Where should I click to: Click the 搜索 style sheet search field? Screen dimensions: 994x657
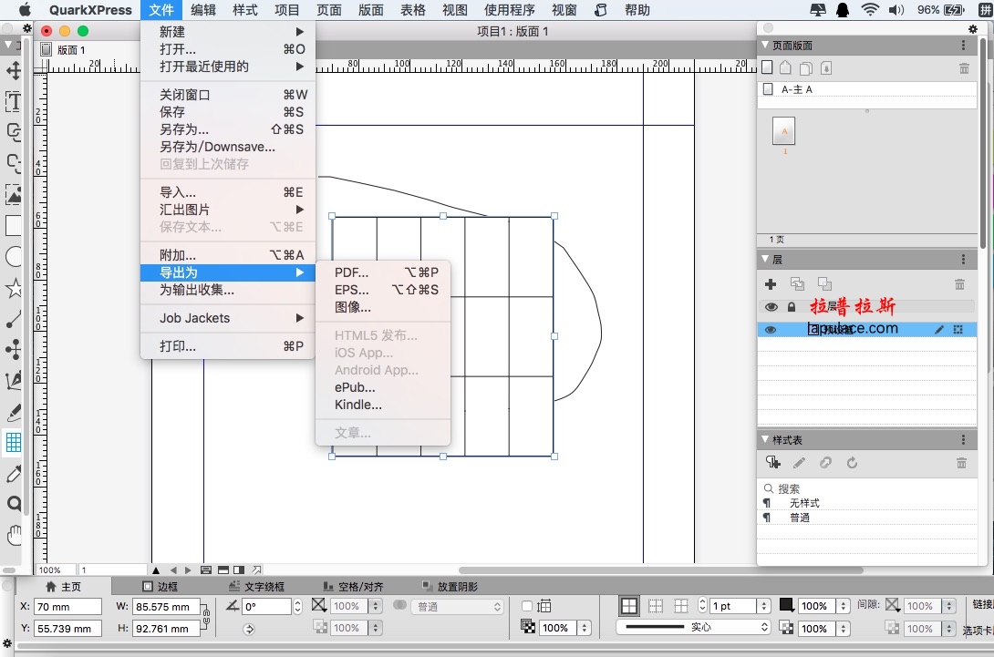pyautogui.click(x=867, y=488)
